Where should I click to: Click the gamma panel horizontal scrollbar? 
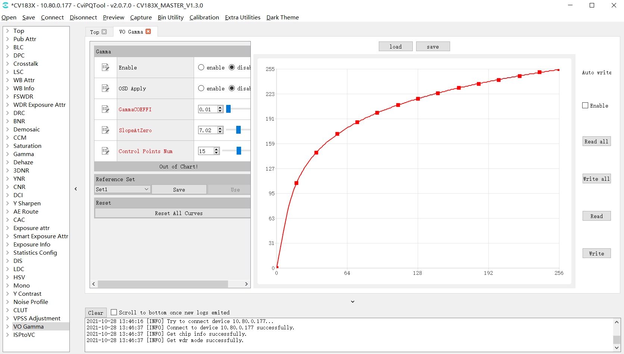pyautogui.click(x=163, y=284)
